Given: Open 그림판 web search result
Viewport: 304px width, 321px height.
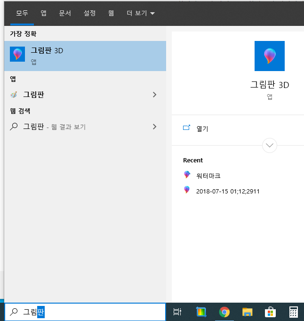Looking at the screenshot, I should tap(78, 127).
